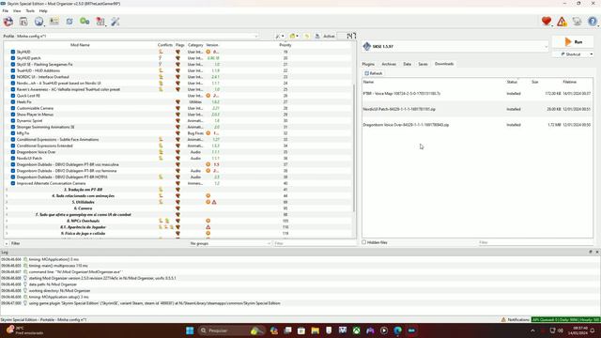Open Settings wrench and screwdriver icon
This screenshot has width=601, height=338.
[116, 22]
